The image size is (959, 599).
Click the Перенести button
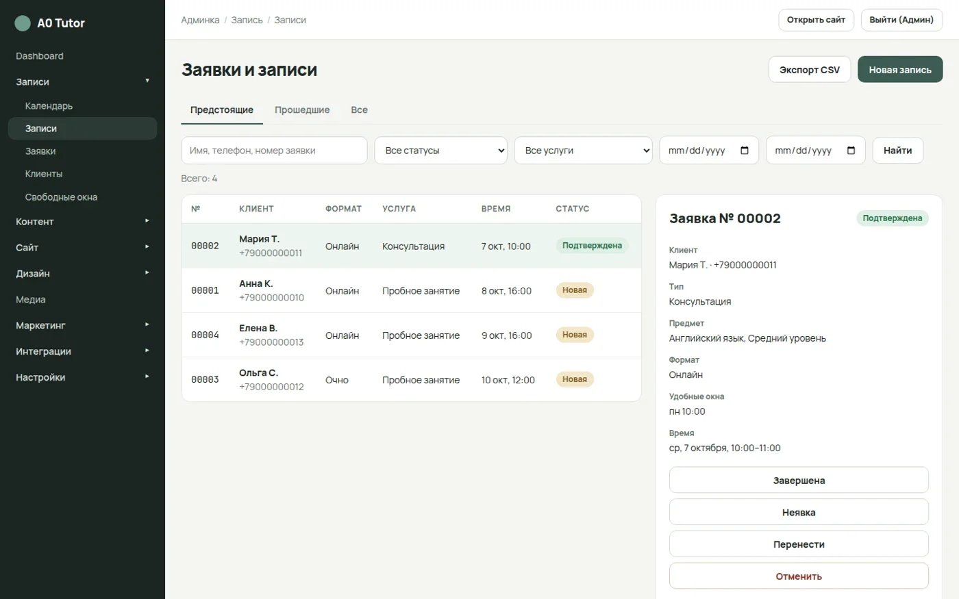[799, 544]
